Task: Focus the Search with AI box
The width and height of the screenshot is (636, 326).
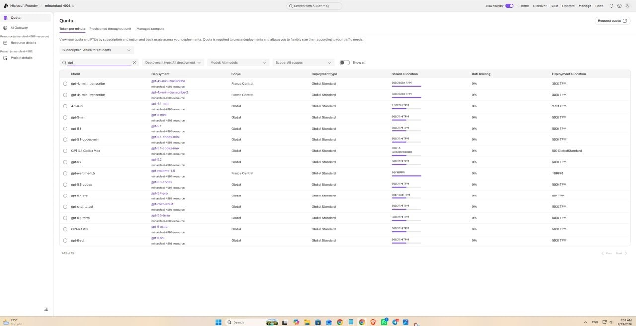Action: coord(315,6)
